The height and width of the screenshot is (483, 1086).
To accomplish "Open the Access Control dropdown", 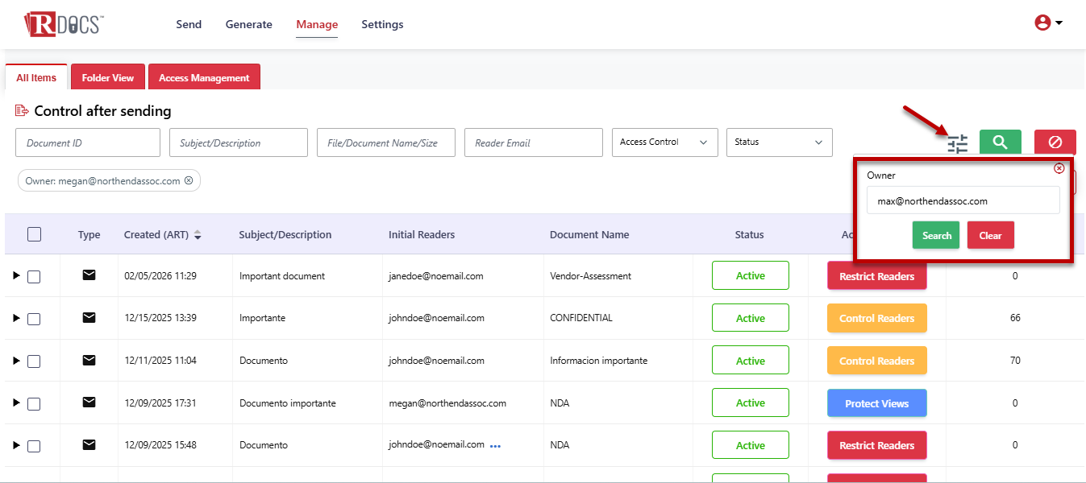I will 664,142.
